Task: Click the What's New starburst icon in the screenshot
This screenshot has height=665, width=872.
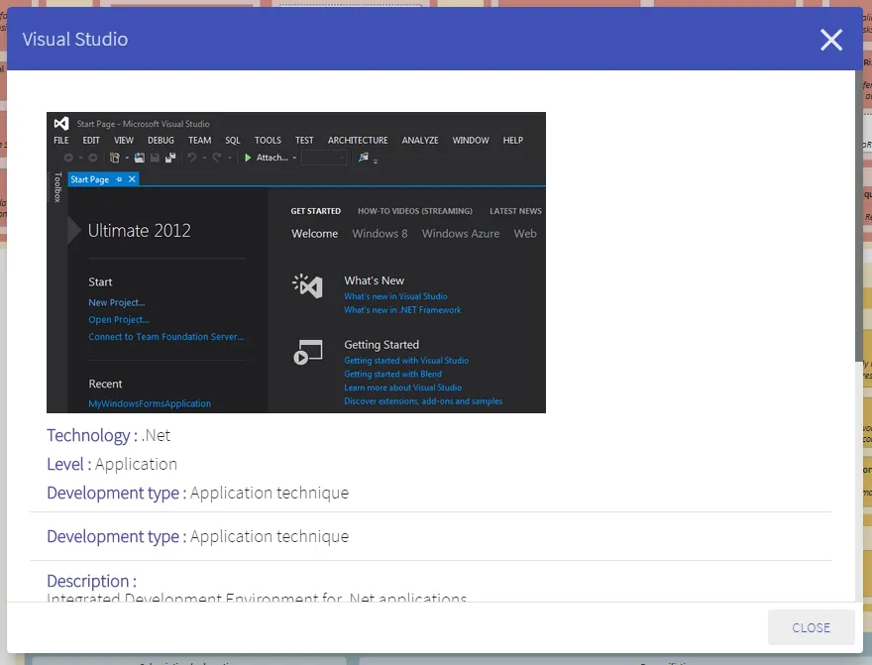Action: [307, 286]
